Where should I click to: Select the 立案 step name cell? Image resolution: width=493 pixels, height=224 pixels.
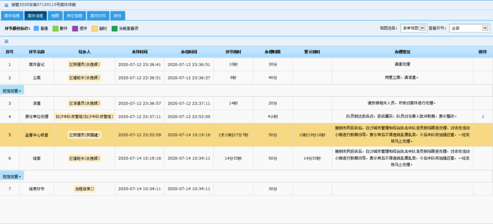coord(37,78)
